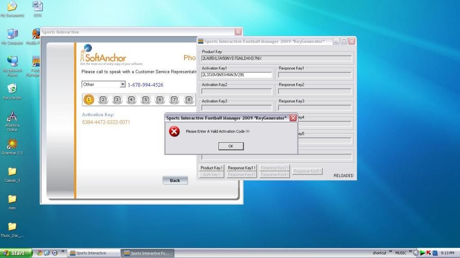The image size is (460, 258).
Task: Click the RELOADED label in KeyGenerator
Action: [x=343, y=176]
